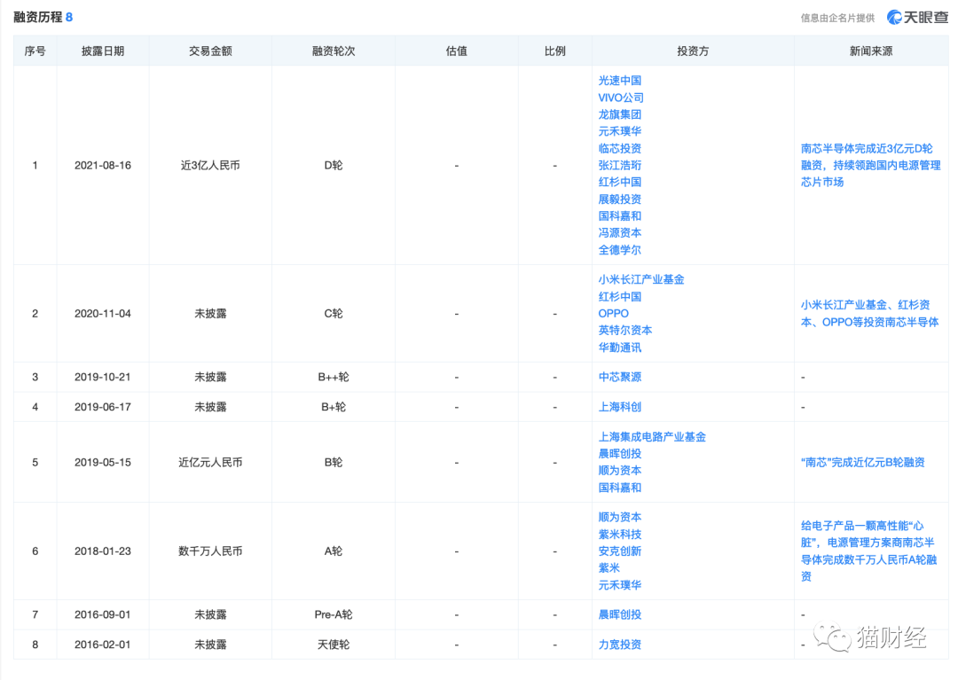Open investor link 安克创新
958x680 pixels.
[619, 551]
